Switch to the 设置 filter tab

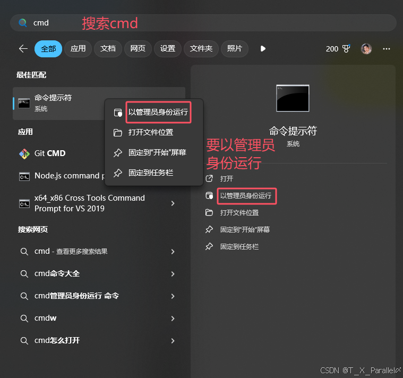(168, 48)
